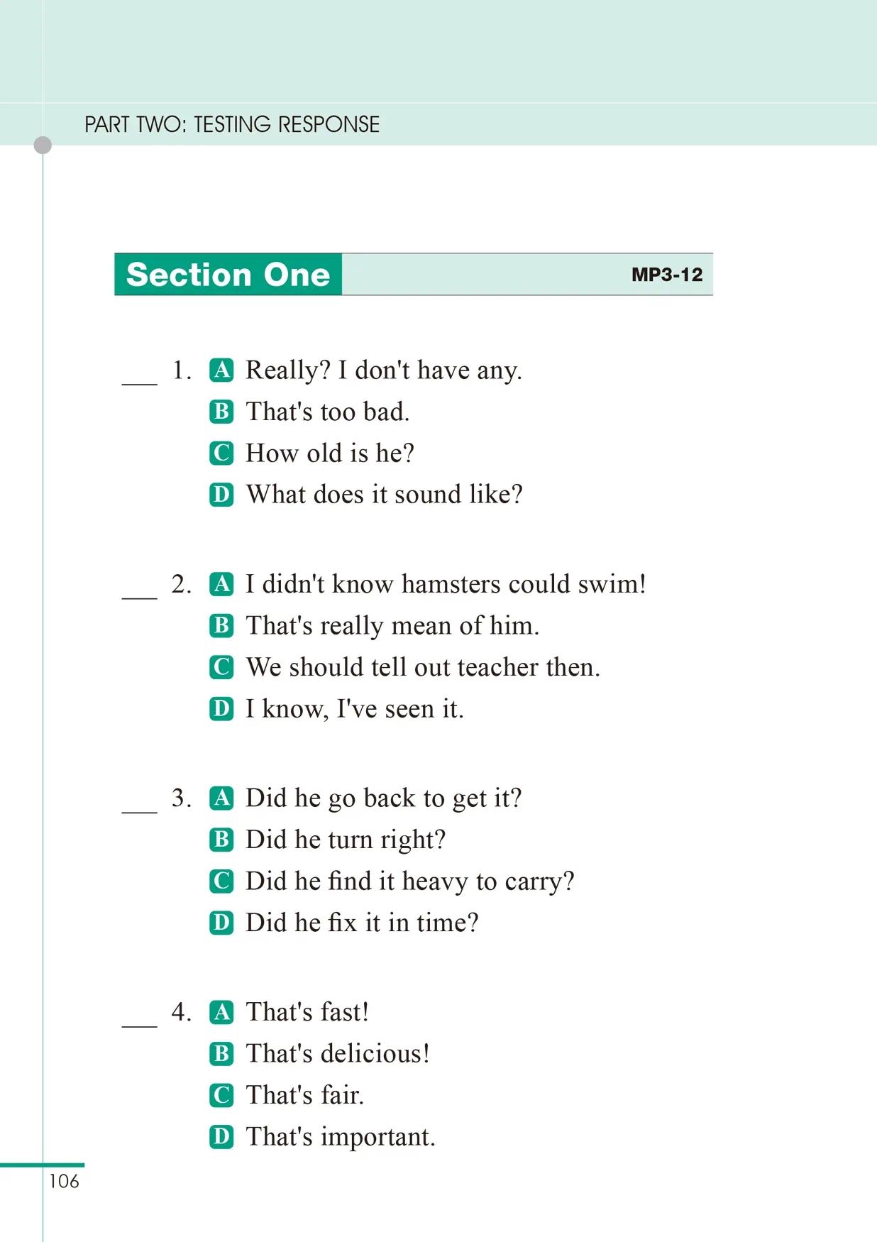The width and height of the screenshot is (877, 1242).
Task: Pick option B badge for question 4
Action: pos(221,1053)
